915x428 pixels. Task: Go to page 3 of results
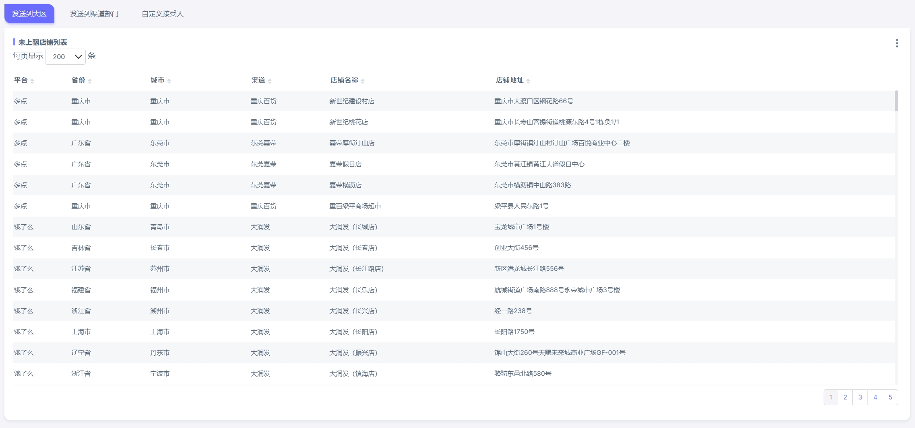point(860,397)
